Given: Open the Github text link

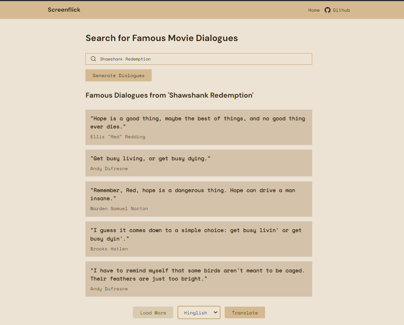Looking at the screenshot, I should pyautogui.click(x=341, y=10).
